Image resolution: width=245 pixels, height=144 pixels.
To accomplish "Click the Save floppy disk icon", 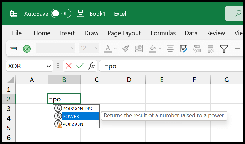I will point(81,14).
